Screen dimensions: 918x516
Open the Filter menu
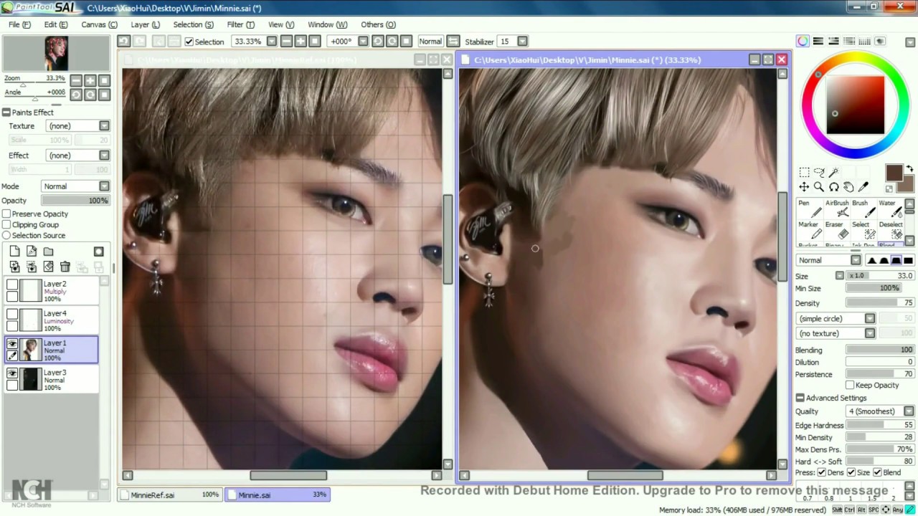point(240,24)
